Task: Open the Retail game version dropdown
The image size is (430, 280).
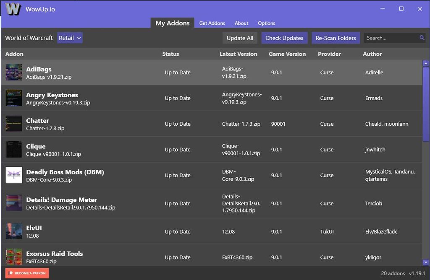Action: pos(70,38)
